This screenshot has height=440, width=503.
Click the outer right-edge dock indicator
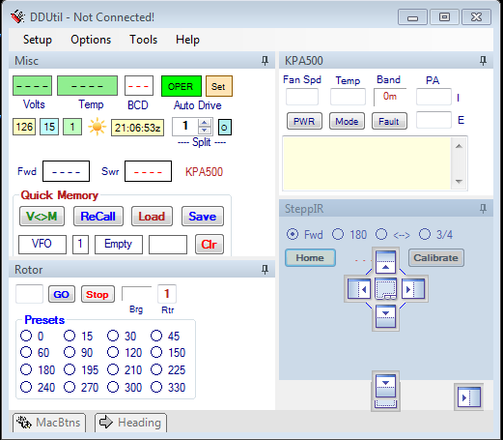(x=469, y=397)
